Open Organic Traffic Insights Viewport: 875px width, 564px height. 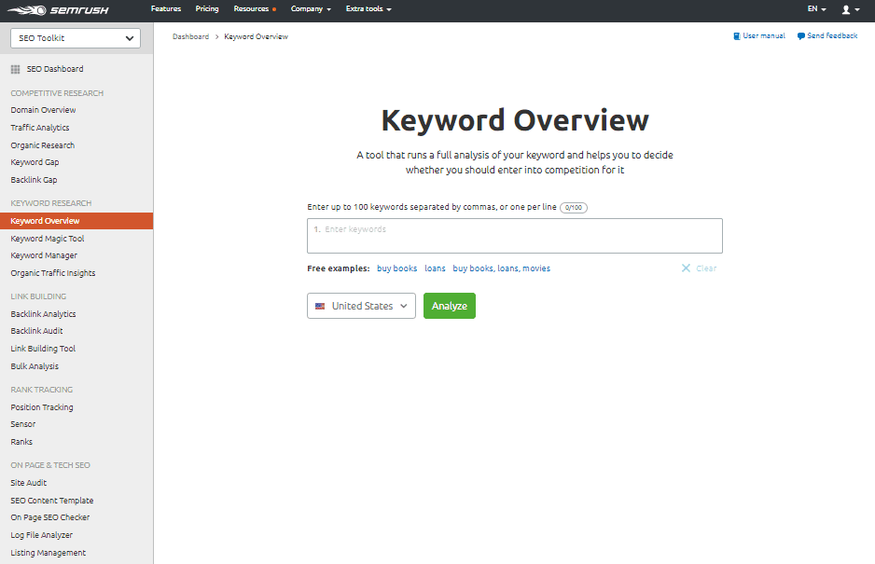(53, 273)
